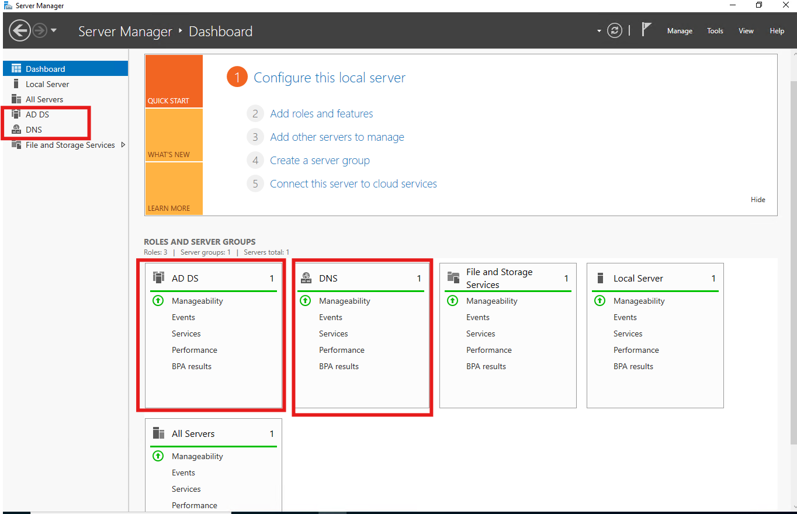The image size is (797, 514).
Task: Click Manageability status icon in DNS tile
Action: pos(305,301)
